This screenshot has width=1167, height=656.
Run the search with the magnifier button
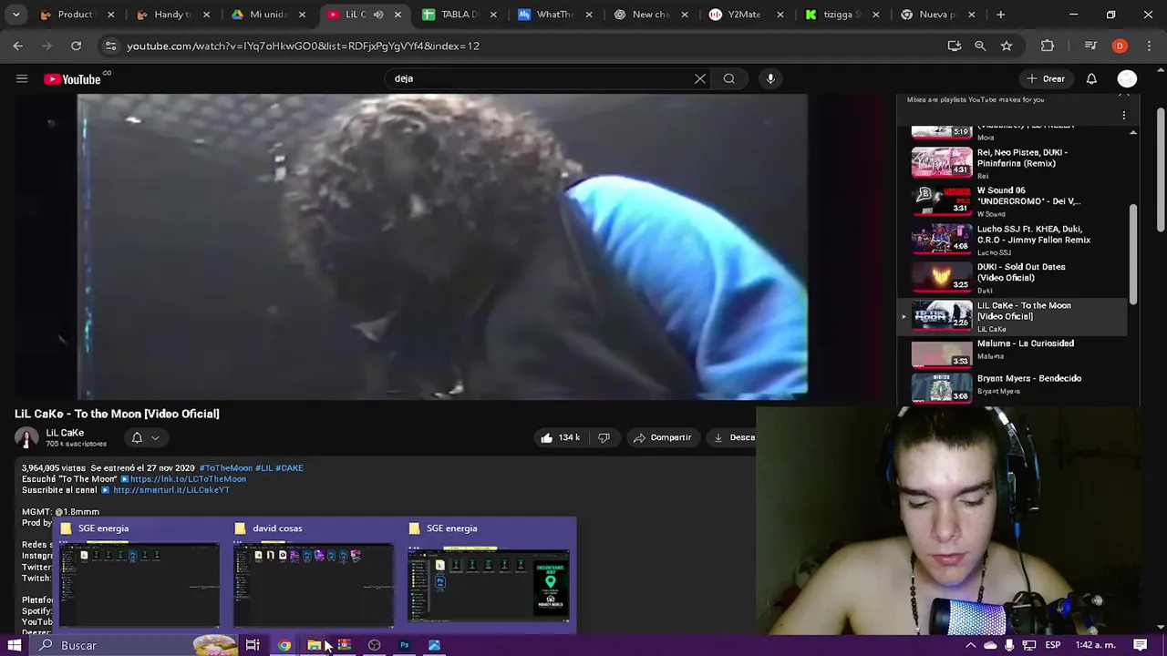729,78
